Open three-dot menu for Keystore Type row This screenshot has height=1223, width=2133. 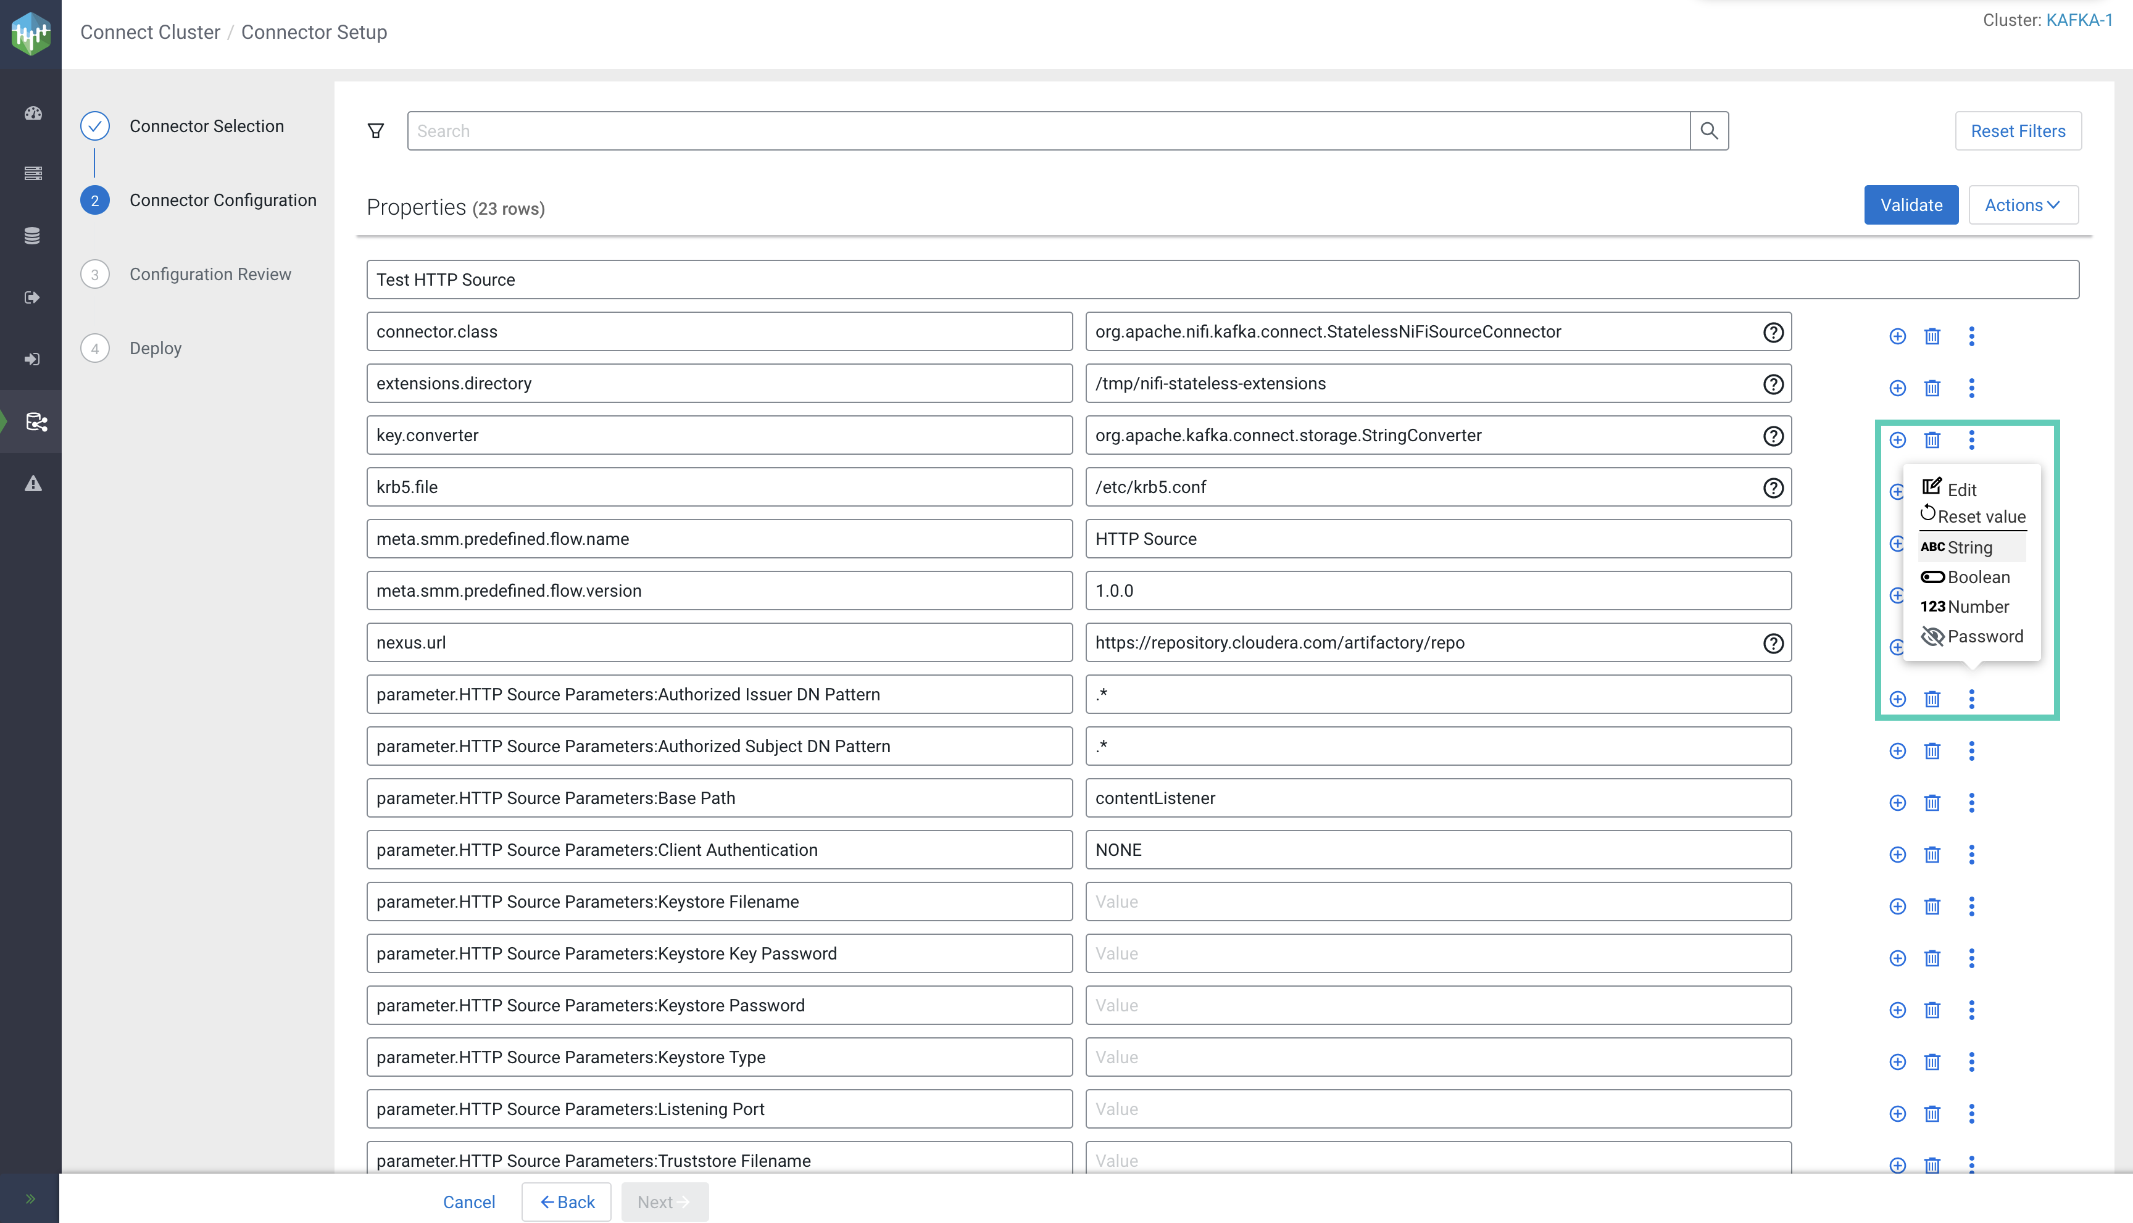pos(1971,1062)
